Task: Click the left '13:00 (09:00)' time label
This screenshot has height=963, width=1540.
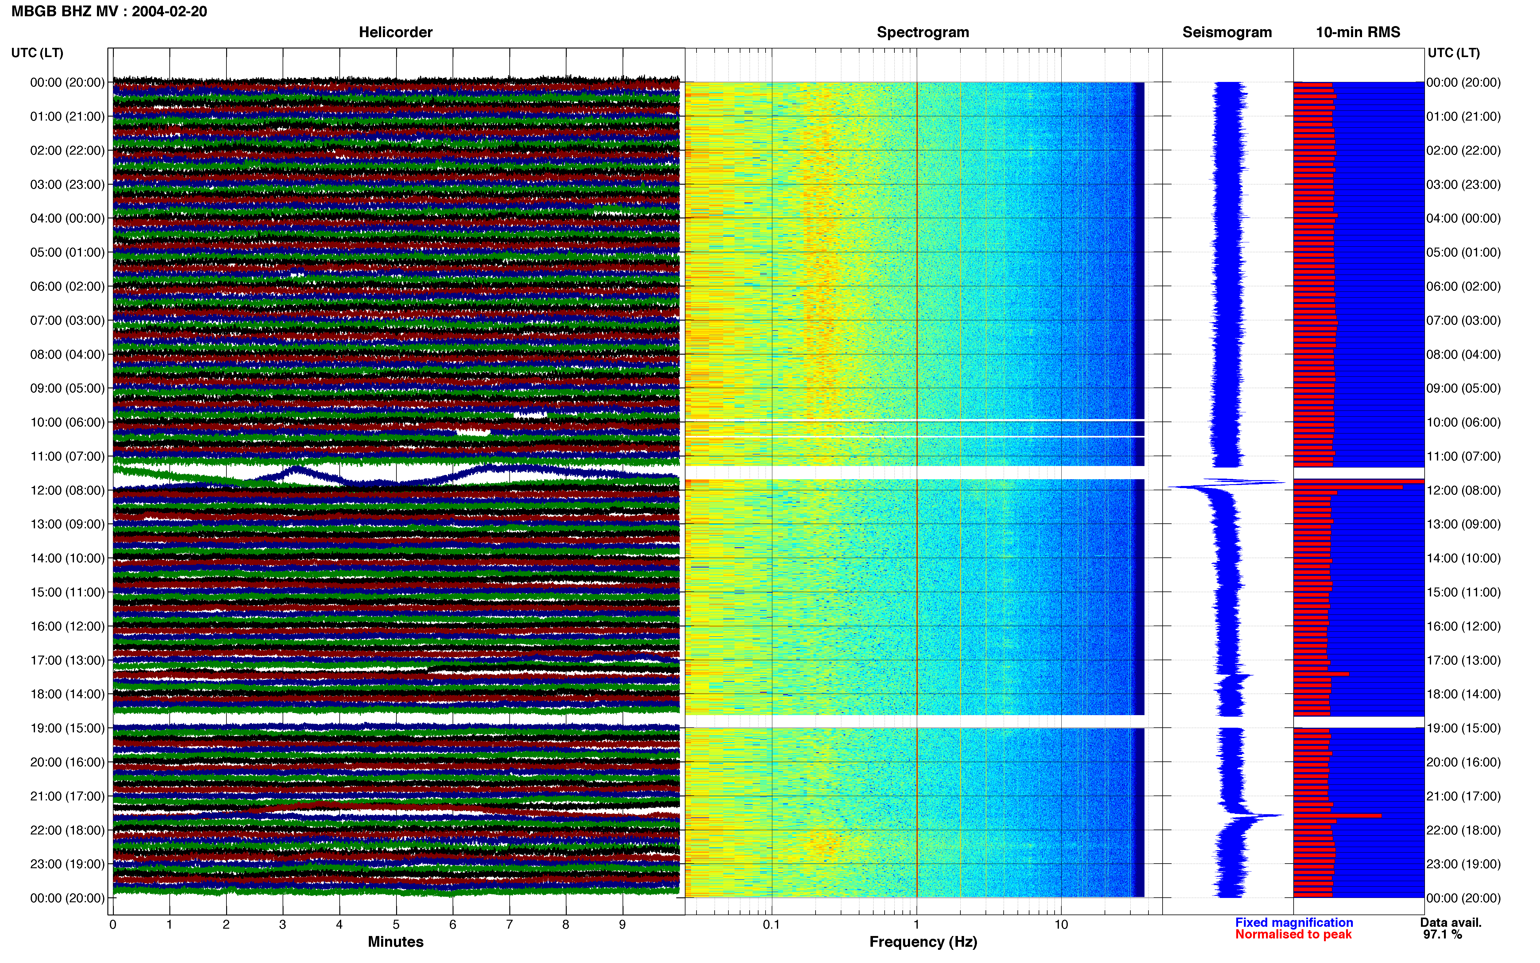Action: click(x=68, y=524)
